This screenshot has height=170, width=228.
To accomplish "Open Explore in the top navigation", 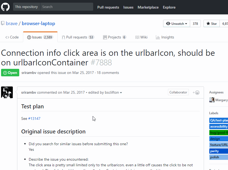I will pyautogui.click(x=169, y=7).
